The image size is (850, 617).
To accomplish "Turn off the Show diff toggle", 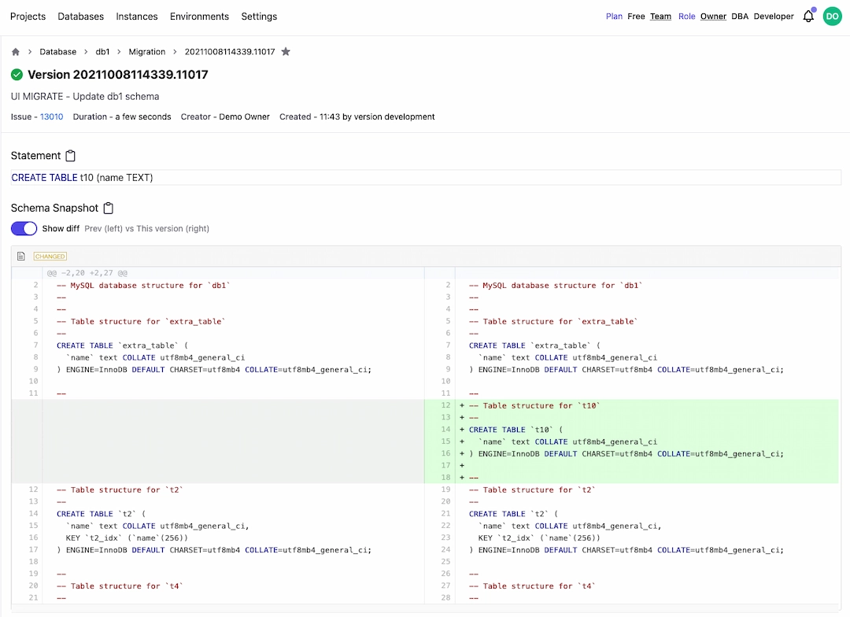I will (24, 228).
